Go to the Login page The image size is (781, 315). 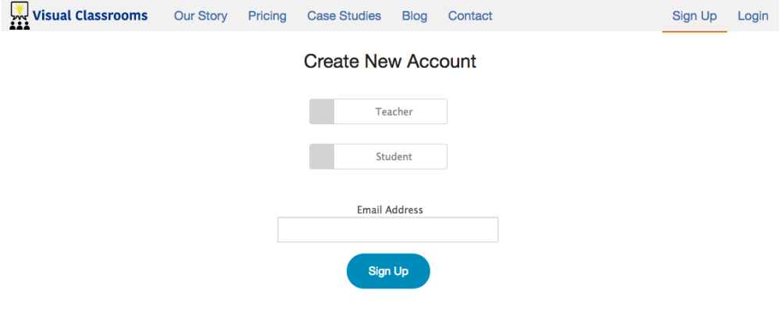[753, 16]
